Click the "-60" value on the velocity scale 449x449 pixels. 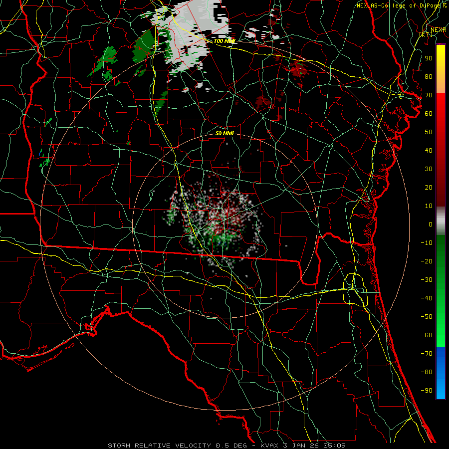(x=427, y=335)
